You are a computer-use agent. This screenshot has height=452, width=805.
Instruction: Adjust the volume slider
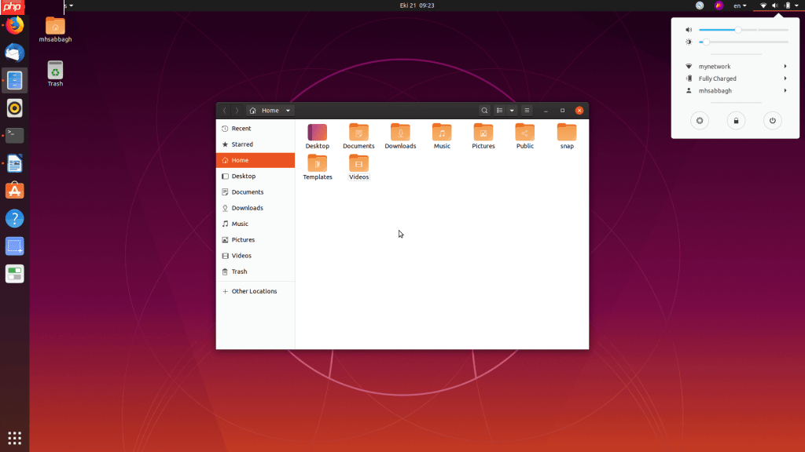click(739, 29)
